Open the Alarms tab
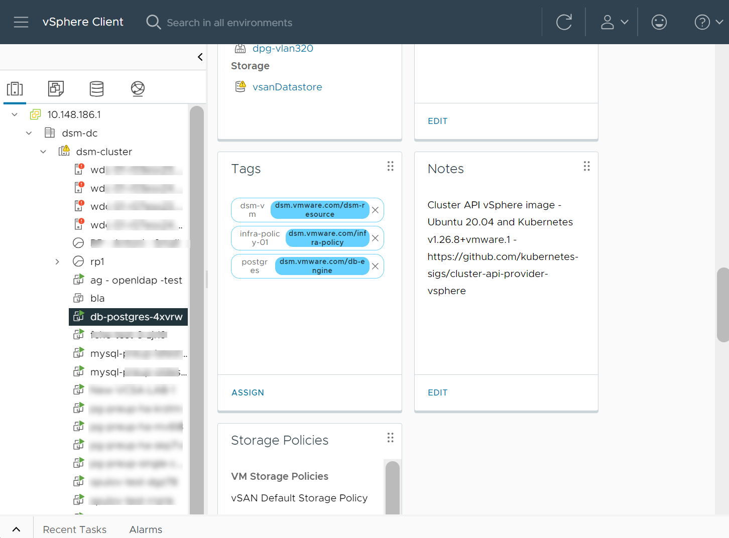The height and width of the screenshot is (538, 729). point(146,529)
